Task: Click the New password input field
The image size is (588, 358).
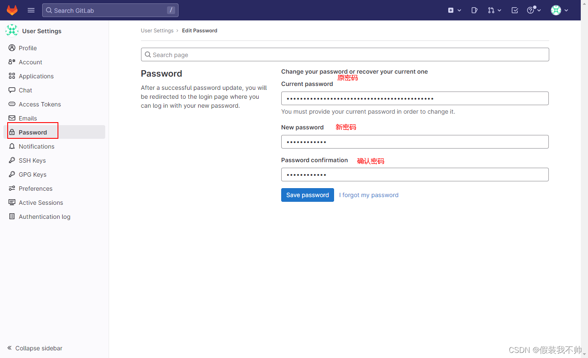Action: 415,142
